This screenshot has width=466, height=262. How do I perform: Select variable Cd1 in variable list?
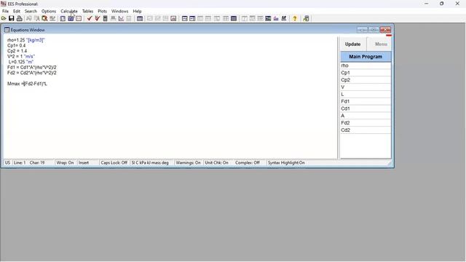coord(366,108)
